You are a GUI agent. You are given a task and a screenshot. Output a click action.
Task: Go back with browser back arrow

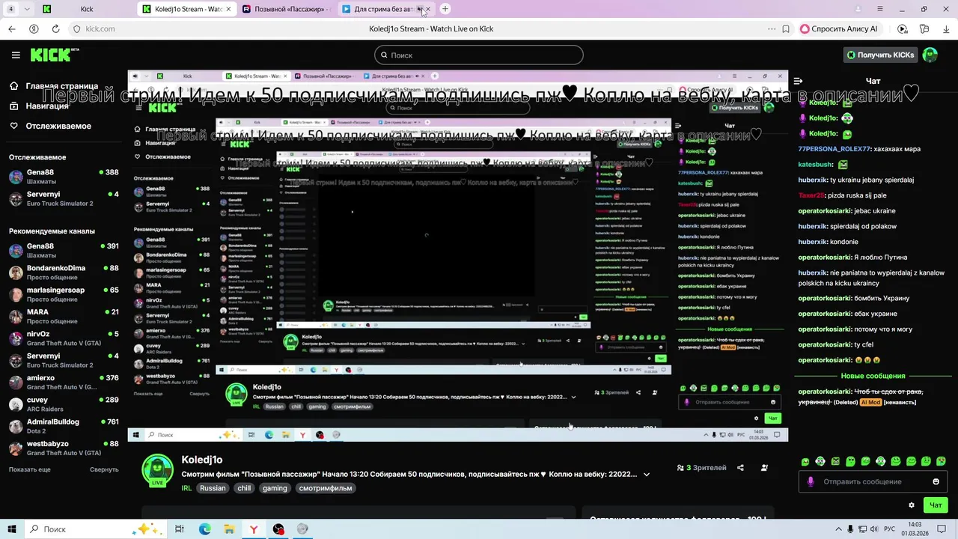12,28
